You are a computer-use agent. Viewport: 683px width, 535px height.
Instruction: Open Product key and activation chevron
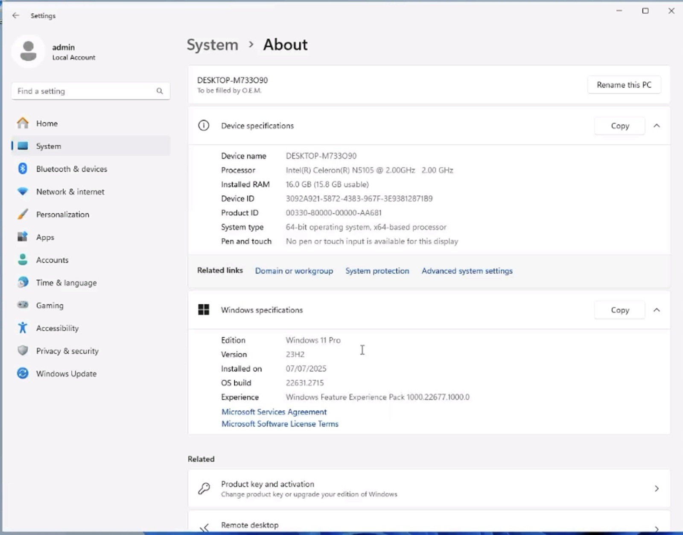(657, 488)
